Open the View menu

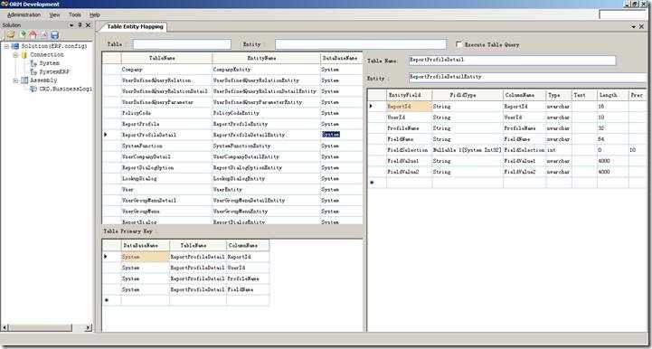(54, 14)
